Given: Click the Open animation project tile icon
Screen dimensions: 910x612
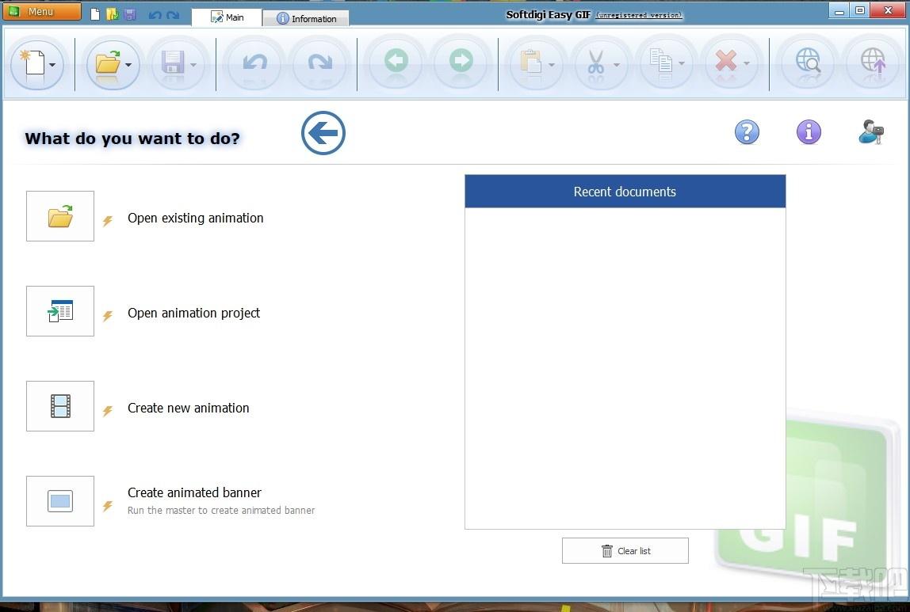Looking at the screenshot, I should [x=60, y=311].
